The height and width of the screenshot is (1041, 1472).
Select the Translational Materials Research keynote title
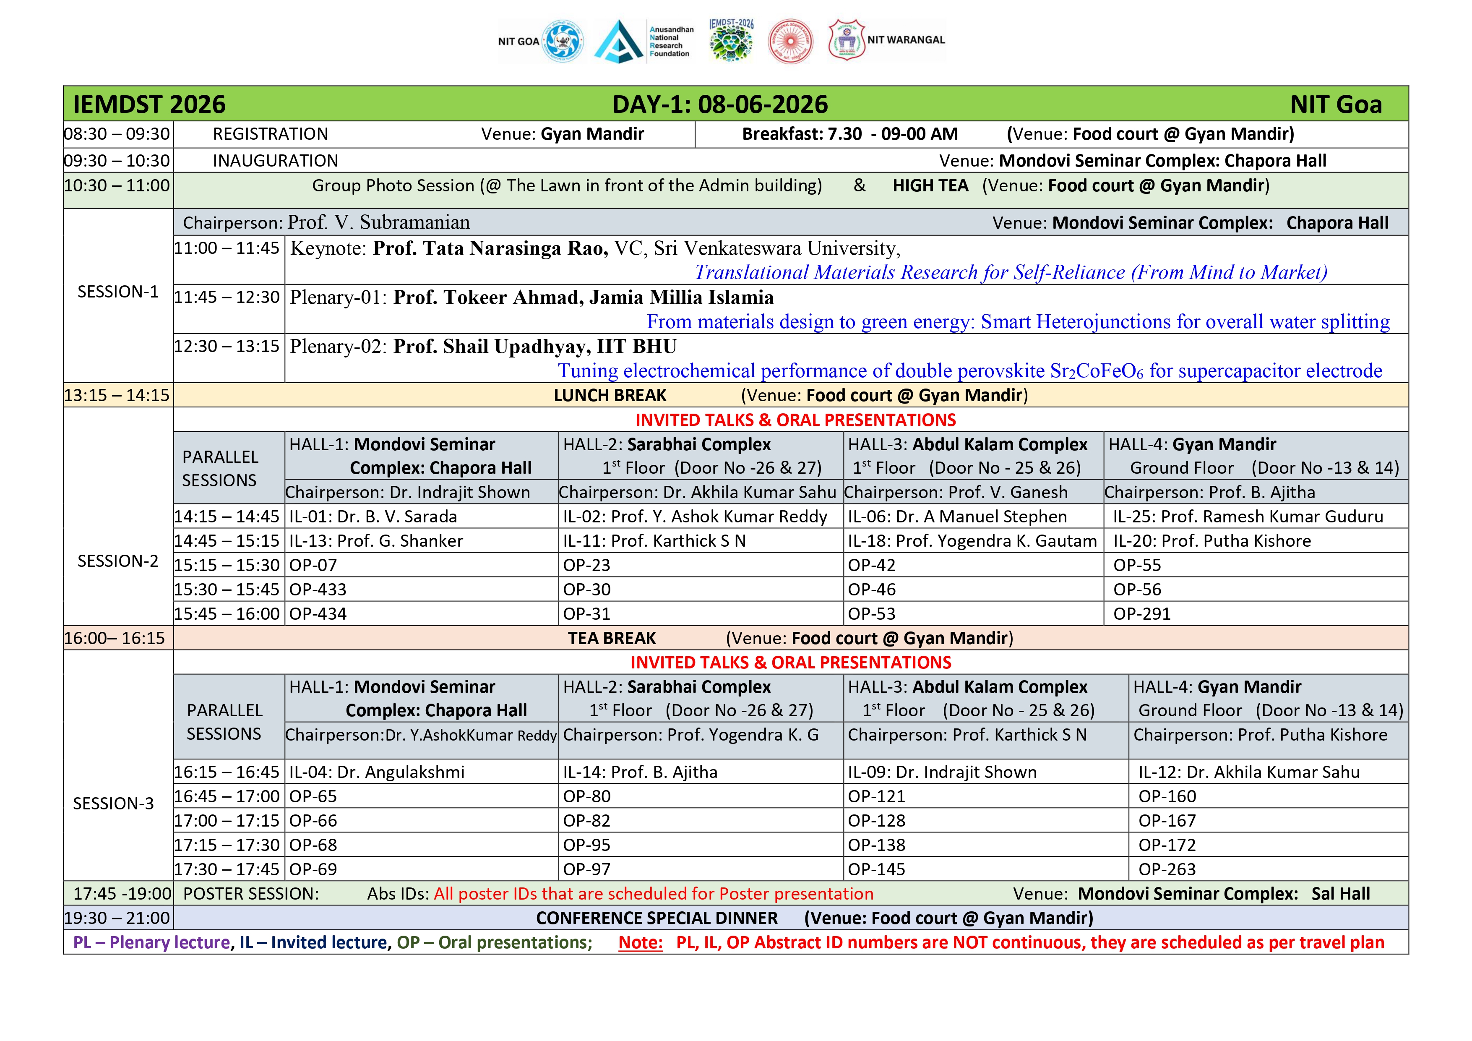[x=1011, y=273]
